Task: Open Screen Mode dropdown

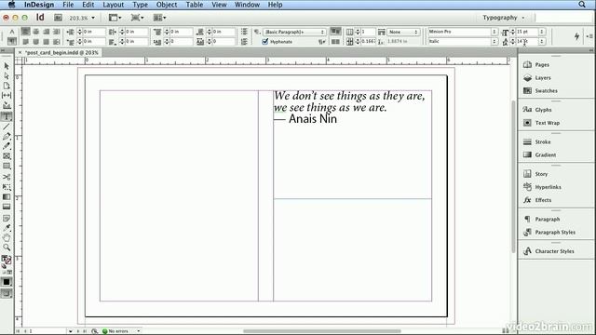Action: (137, 18)
